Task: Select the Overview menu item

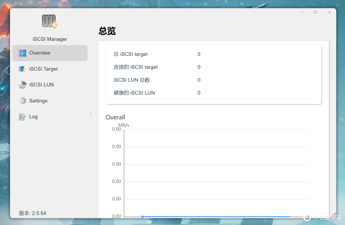Action: pos(50,53)
